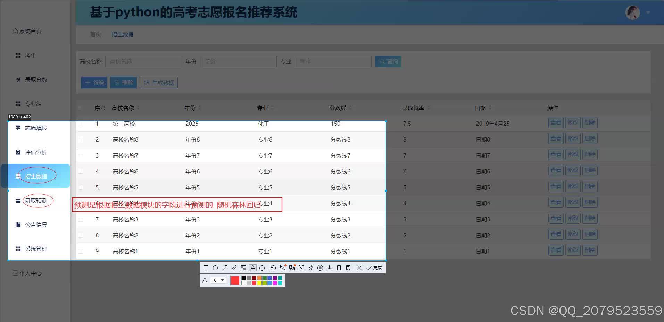
Task: Click the 生成数据 button
Action: pos(159,83)
